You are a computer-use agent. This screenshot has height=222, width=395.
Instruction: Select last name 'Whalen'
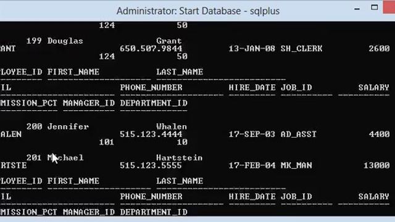pyautogui.click(x=172, y=126)
